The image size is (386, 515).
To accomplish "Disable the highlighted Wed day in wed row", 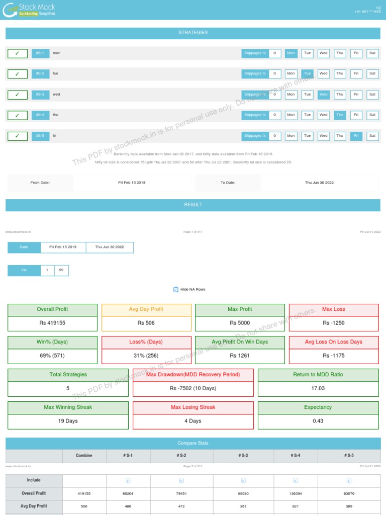I will (323, 95).
